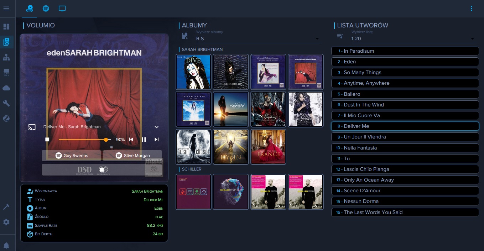
Task: Expand the player chevron down arrow
Action: (156, 127)
